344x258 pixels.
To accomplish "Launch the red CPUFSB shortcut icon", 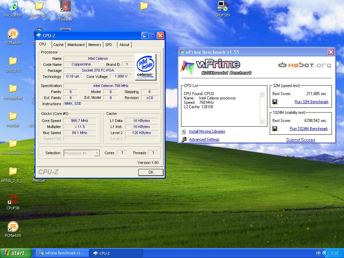I will [13, 202].
